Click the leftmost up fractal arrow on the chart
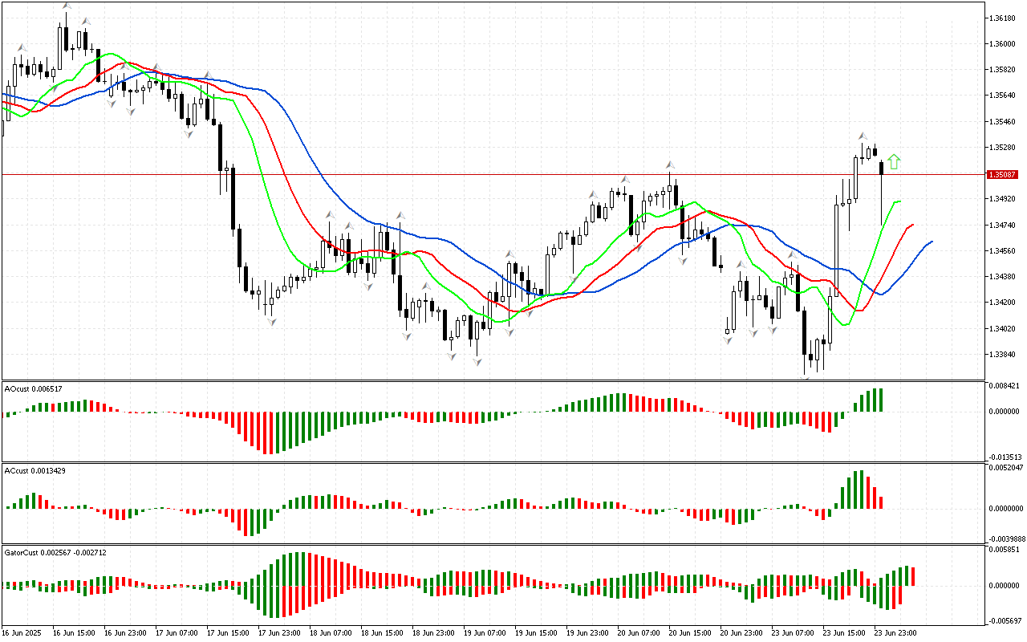1027x642 pixels. [22, 47]
